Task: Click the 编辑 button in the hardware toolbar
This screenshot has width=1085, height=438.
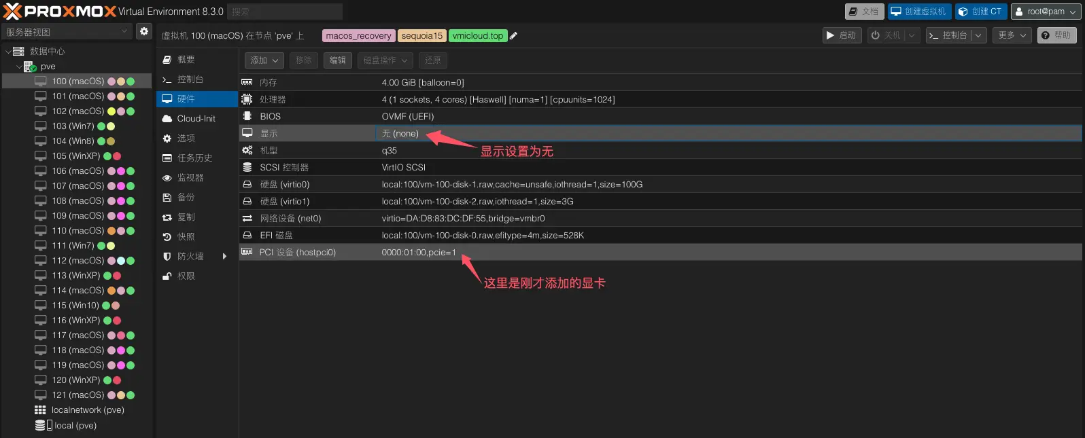Action: (x=337, y=60)
